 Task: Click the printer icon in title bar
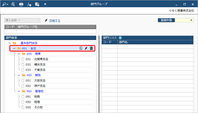coord(21,4)
